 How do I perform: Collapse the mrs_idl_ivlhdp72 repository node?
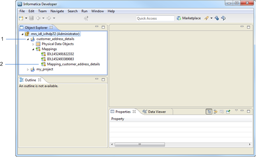pos(22,34)
